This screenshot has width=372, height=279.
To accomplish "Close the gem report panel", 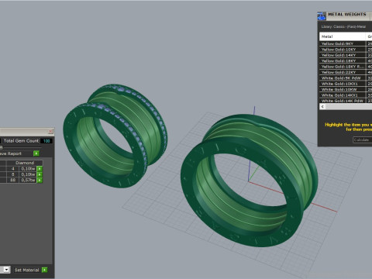I will pyautogui.click(x=50, y=132).
